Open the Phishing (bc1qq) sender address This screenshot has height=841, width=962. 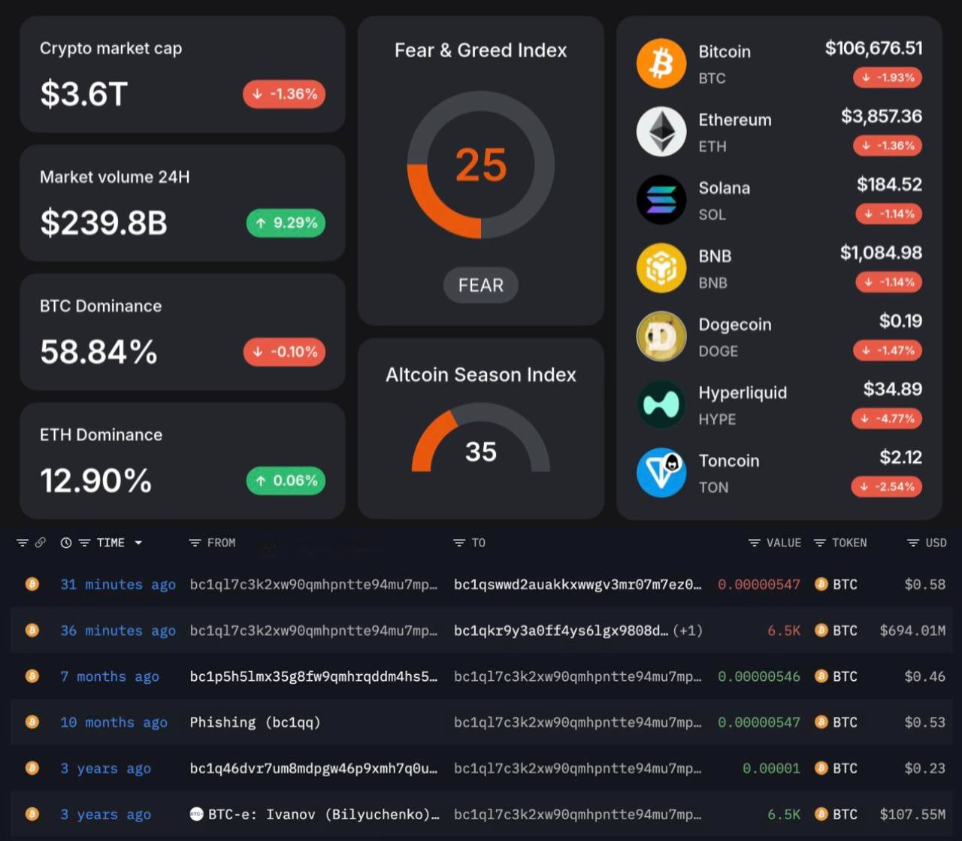pos(255,722)
